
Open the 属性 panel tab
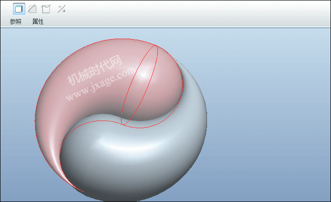tap(38, 21)
